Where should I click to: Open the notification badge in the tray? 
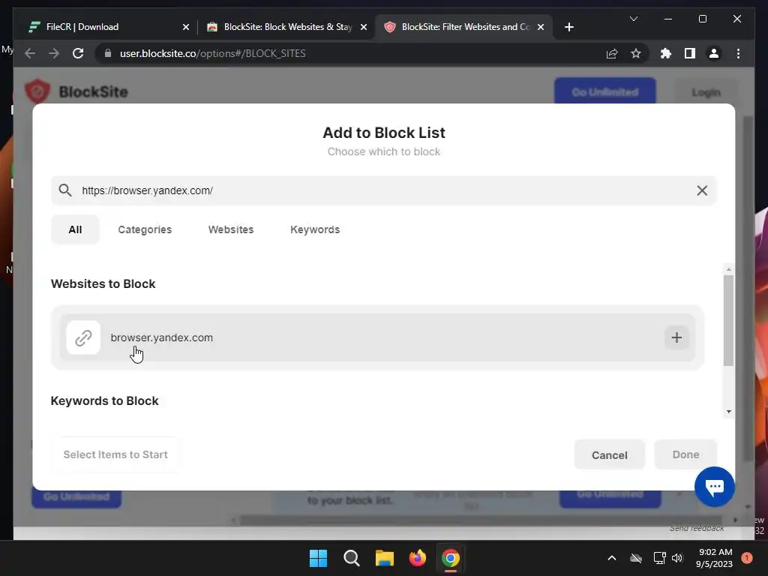pyautogui.click(x=747, y=558)
